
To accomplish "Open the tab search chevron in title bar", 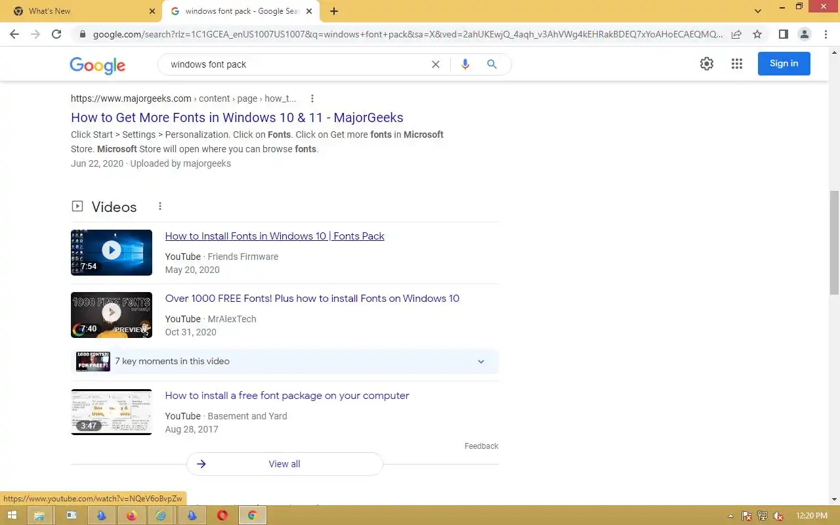I will pyautogui.click(x=758, y=11).
